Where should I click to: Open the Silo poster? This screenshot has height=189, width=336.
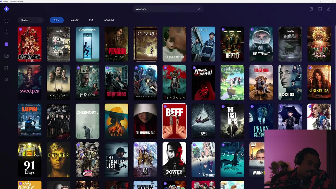pyautogui.click(x=116, y=121)
